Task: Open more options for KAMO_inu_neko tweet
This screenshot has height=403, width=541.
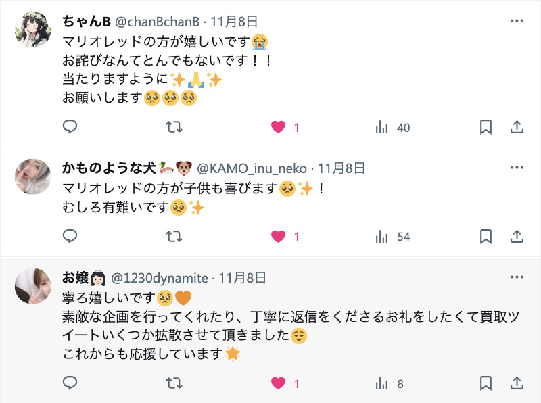Action: point(517,168)
